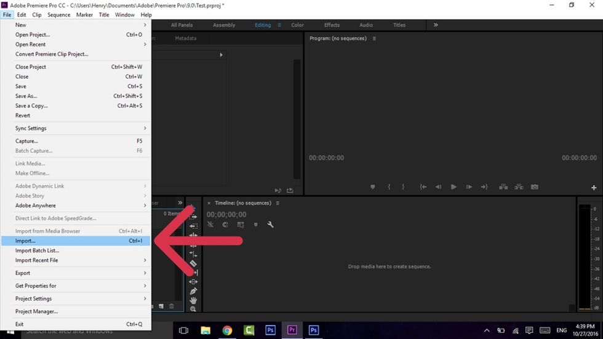The width and height of the screenshot is (603, 339).
Task: Add marker in Timeline panel
Action: (x=256, y=225)
